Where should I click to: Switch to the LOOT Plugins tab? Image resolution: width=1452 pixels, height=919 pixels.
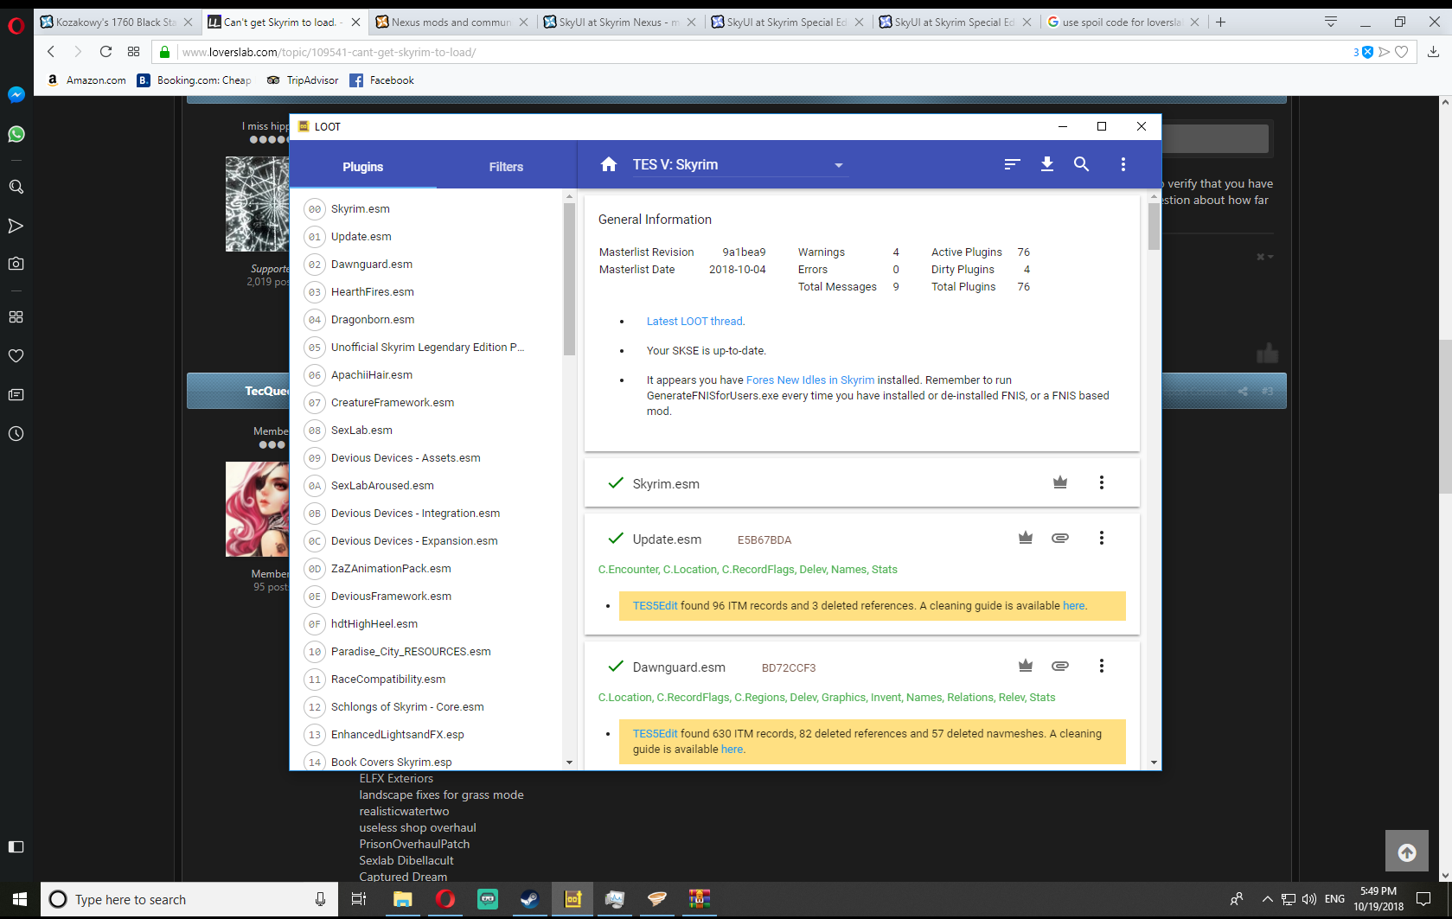[x=362, y=167]
